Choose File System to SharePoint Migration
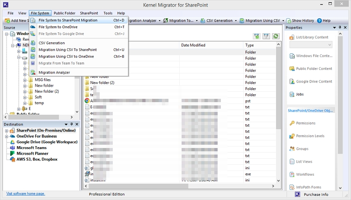Image resolution: width=351 pixels, height=200 pixels. [79, 20]
